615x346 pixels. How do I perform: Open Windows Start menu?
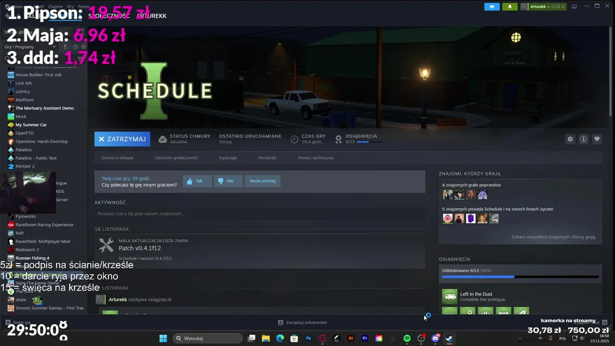pyautogui.click(x=163, y=338)
